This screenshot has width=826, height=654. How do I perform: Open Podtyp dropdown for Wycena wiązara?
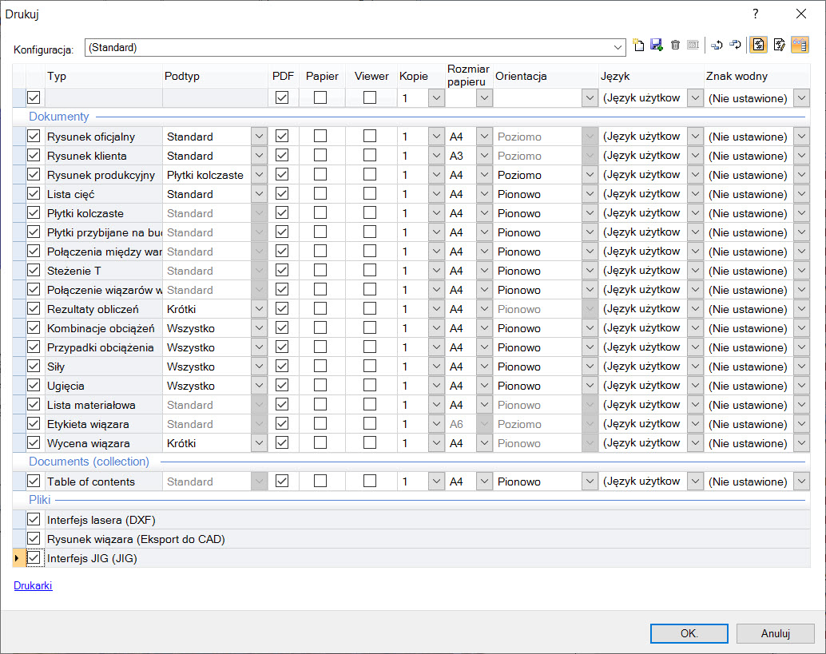pos(259,443)
